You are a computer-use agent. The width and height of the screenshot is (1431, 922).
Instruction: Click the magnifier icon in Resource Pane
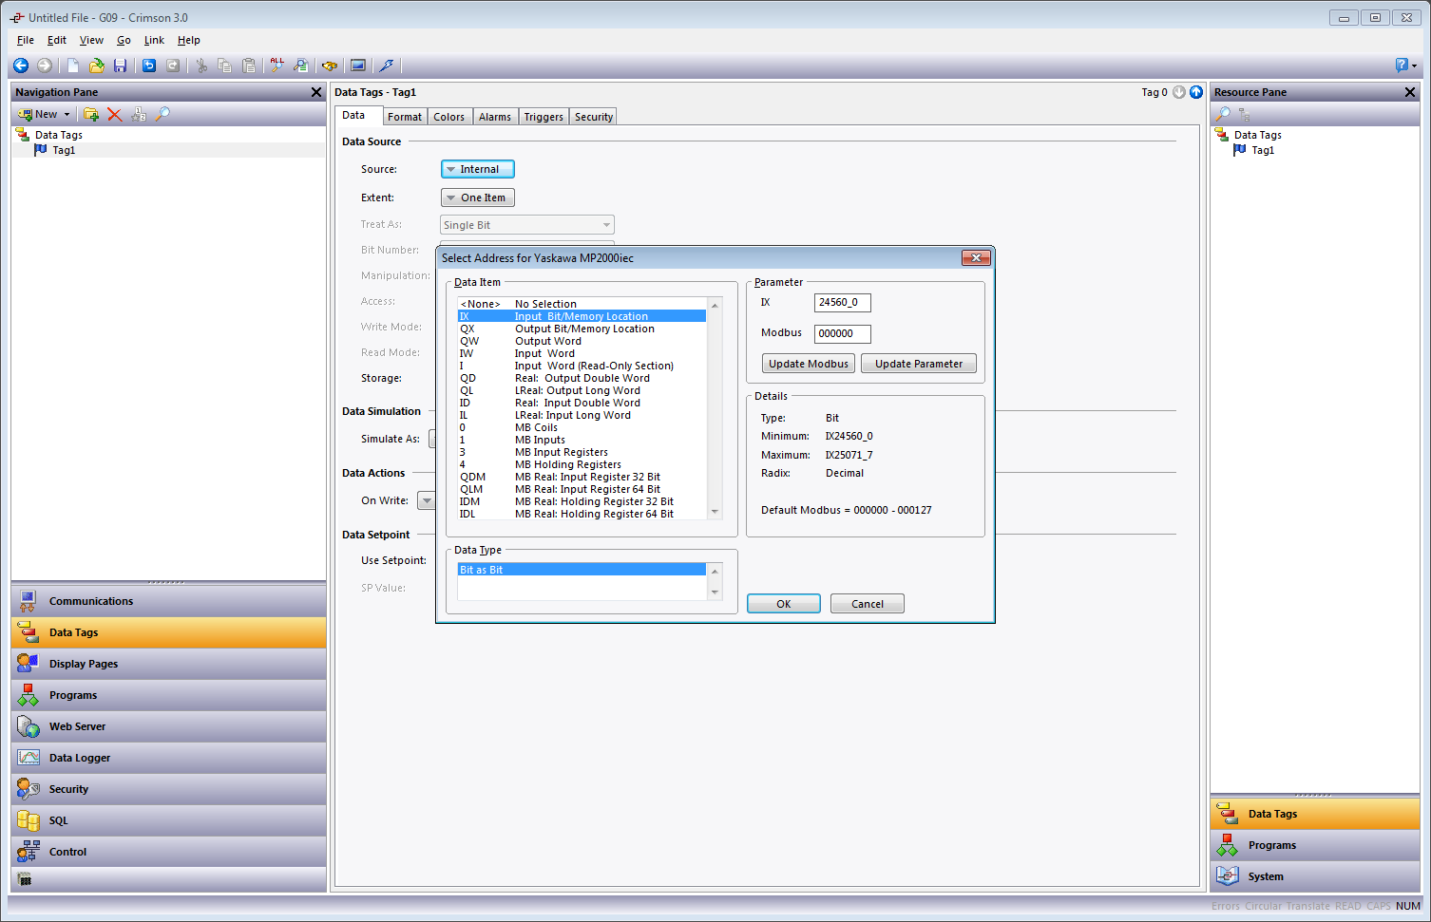[x=1223, y=114]
